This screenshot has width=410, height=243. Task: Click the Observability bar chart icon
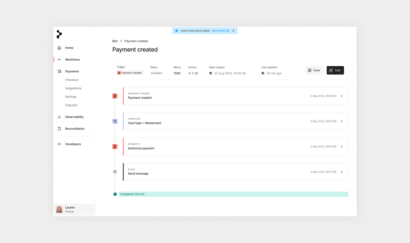point(59,117)
